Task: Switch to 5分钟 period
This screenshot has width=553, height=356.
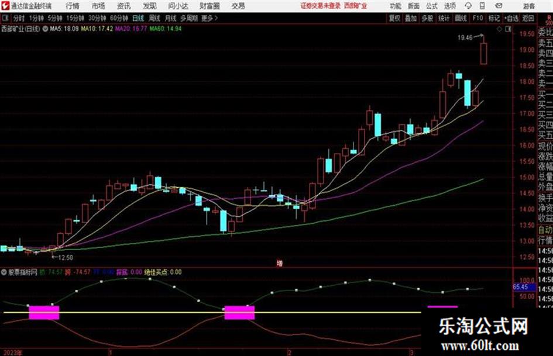Action: (x=55, y=18)
